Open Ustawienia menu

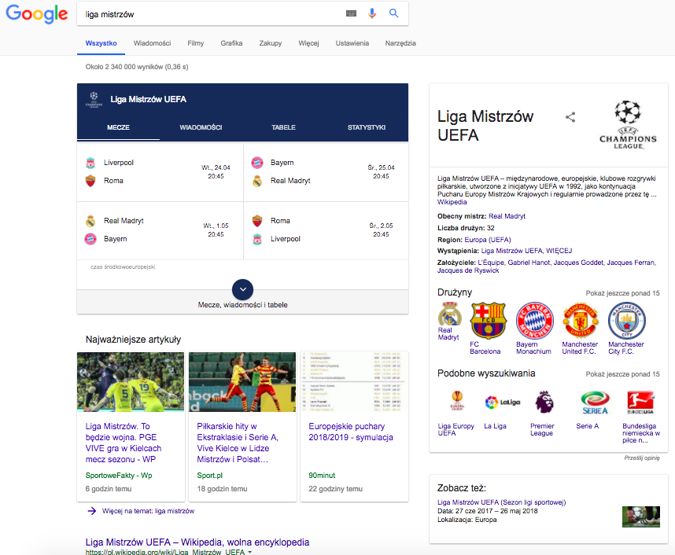click(352, 43)
